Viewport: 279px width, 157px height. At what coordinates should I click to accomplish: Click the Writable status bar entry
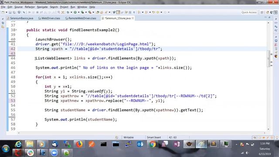(129, 137)
